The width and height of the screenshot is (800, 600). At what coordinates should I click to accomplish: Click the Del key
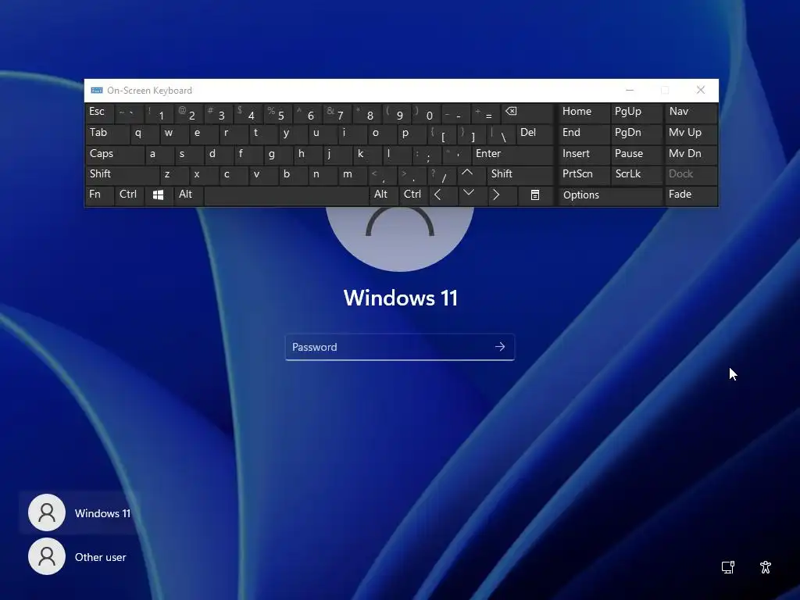click(534, 134)
